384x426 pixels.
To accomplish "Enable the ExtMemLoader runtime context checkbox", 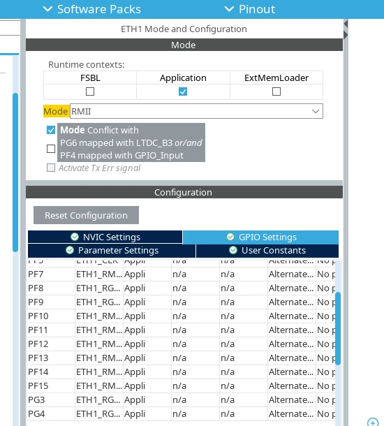I will 276,91.
